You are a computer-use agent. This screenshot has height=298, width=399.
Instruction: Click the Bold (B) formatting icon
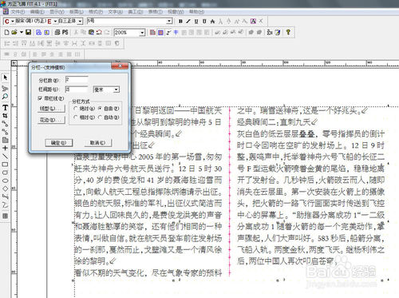(180, 22)
